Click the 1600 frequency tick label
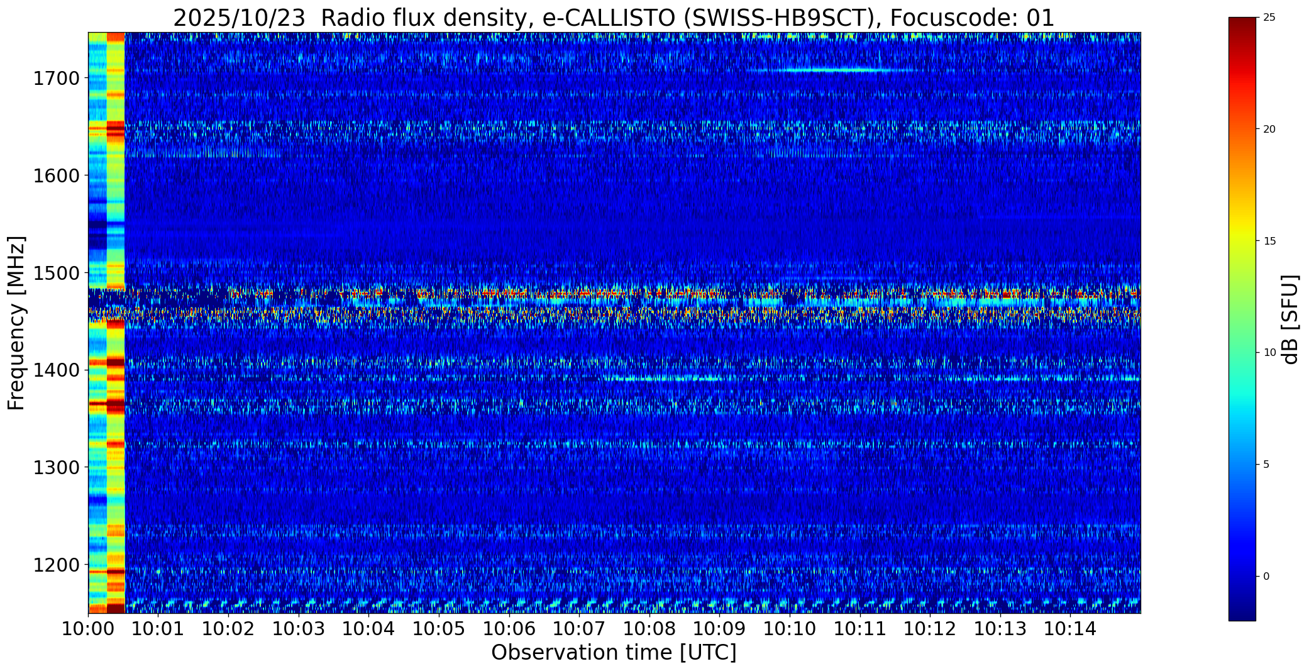The width and height of the screenshot is (1309, 671). click(x=56, y=175)
